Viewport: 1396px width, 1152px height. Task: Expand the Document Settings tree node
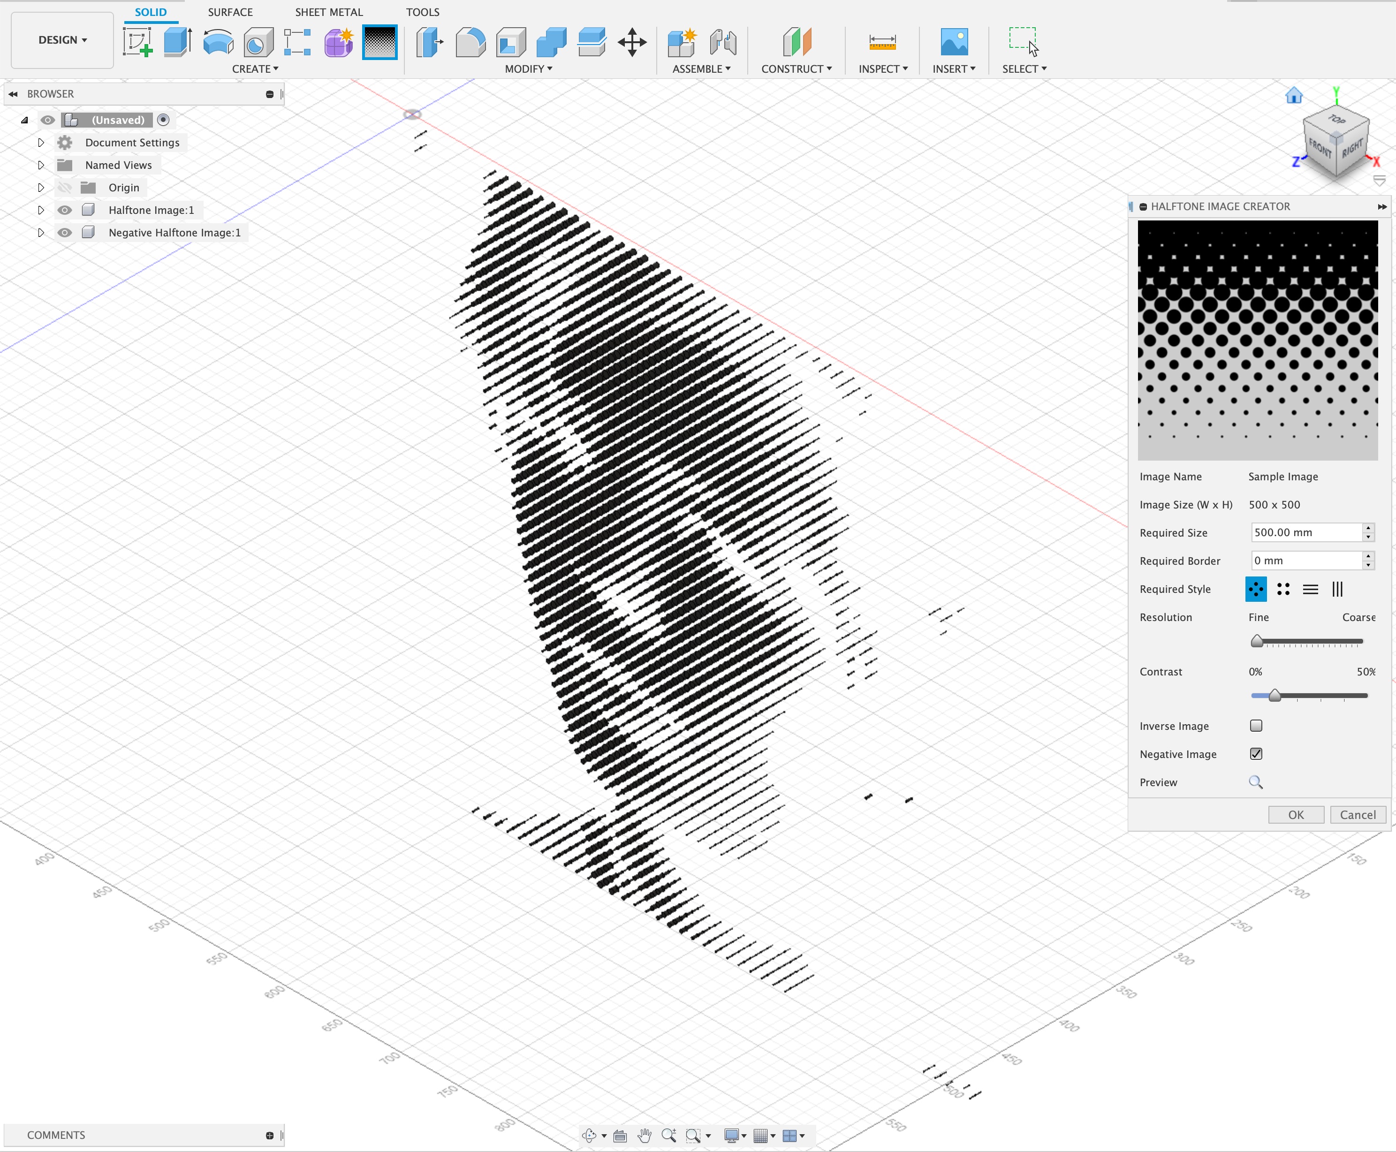(40, 143)
